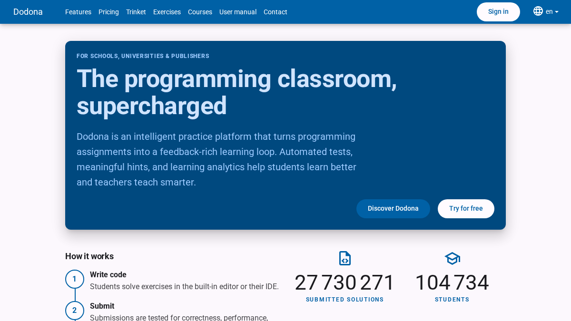Click the students graduation cap icon
571x321 pixels.
point(452,259)
